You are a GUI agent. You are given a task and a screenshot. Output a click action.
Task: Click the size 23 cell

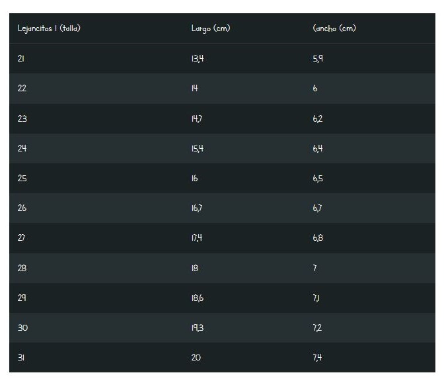click(22, 119)
